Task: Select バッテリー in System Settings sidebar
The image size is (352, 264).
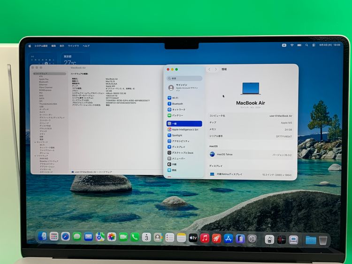Action: (184, 115)
